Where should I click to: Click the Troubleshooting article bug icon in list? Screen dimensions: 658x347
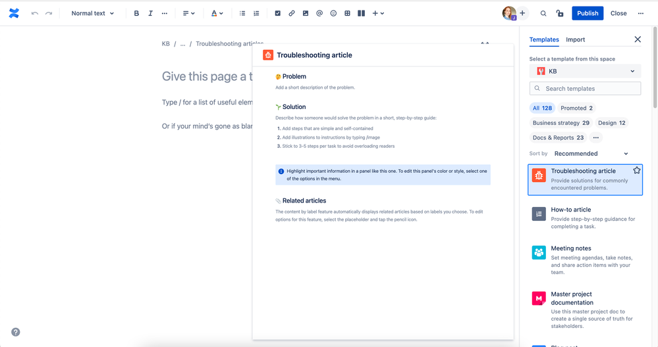[539, 175]
